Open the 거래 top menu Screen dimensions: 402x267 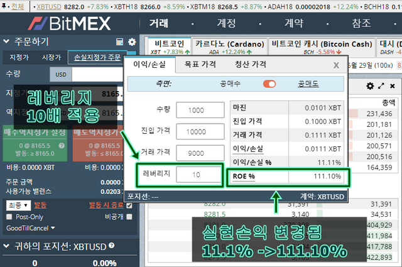tap(159, 23)
